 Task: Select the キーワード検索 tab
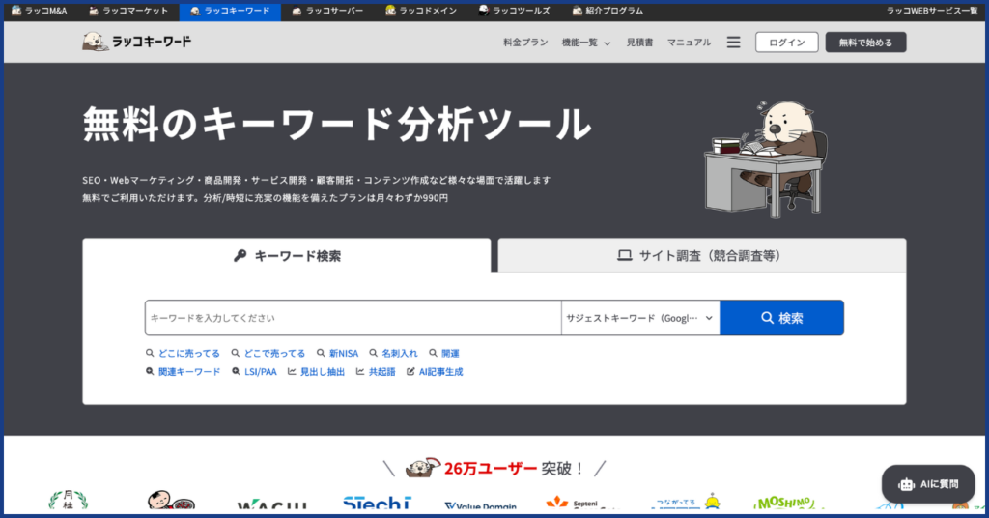tap(287, 256)
